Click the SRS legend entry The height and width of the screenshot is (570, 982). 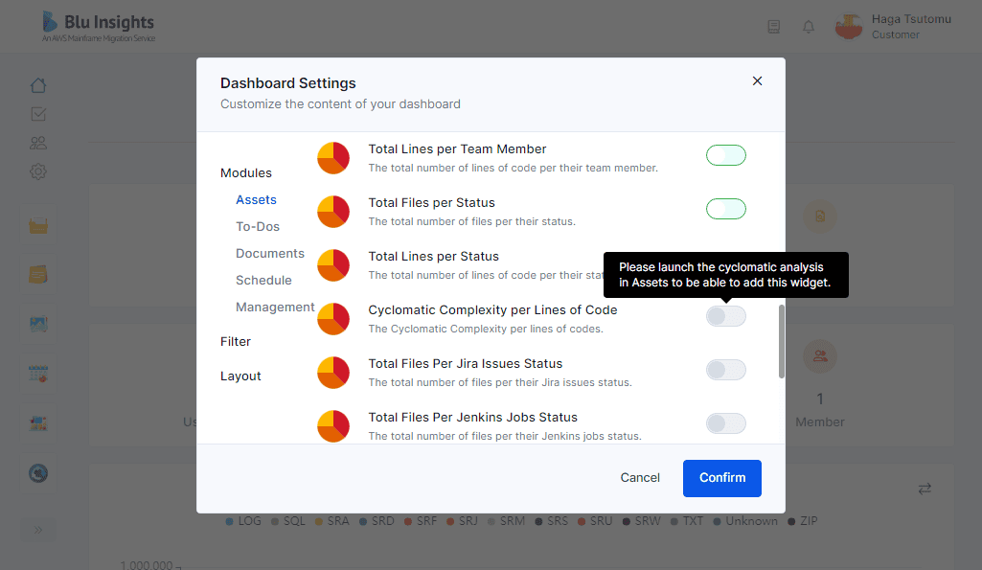click(551, 521)
